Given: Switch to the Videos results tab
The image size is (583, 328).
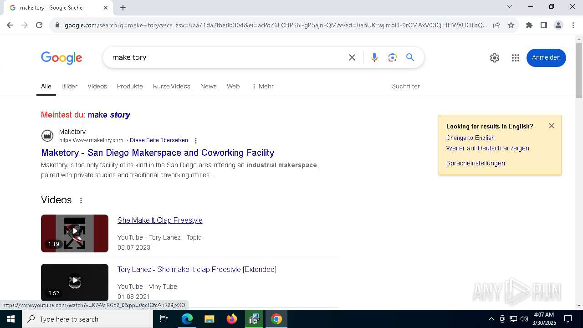Looking at the screenshot, I should pyautogui.click(x=97, y=86).
